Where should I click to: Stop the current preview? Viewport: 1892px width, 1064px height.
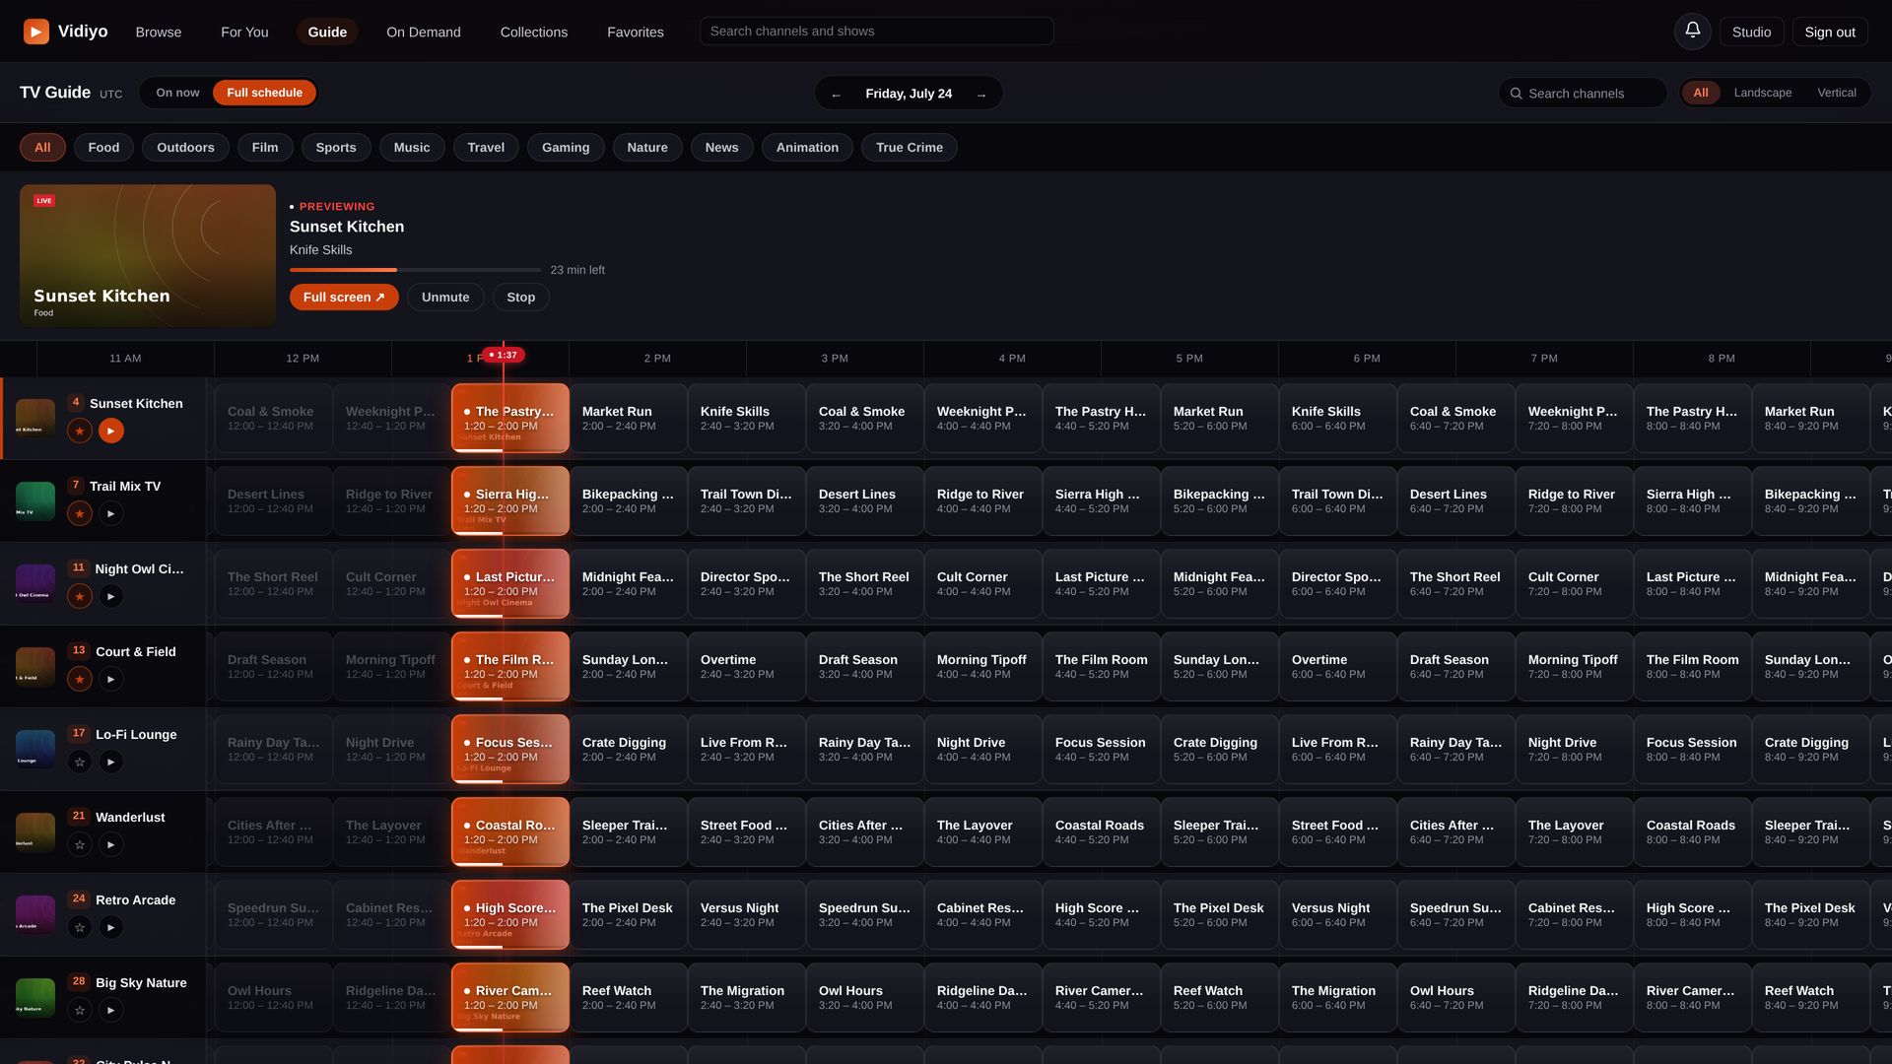point(521,297)
